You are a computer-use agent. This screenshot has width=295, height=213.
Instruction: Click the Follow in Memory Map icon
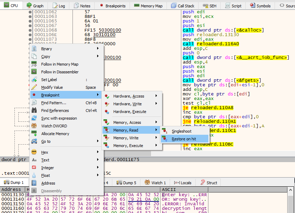pos(34,64)
